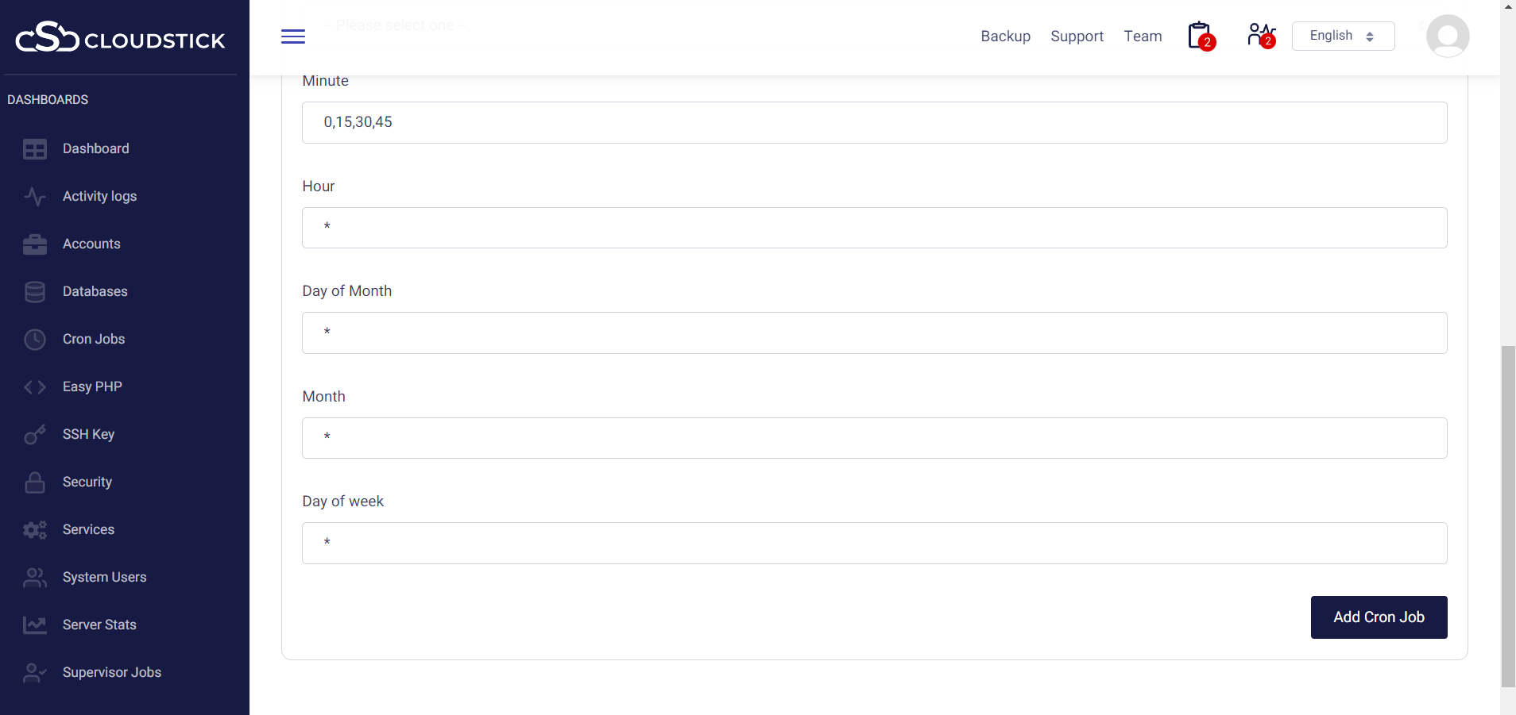
Task: Open Supervisor Jobs in the sidebar
Action: pyautogui.click(x=111, y=673)
